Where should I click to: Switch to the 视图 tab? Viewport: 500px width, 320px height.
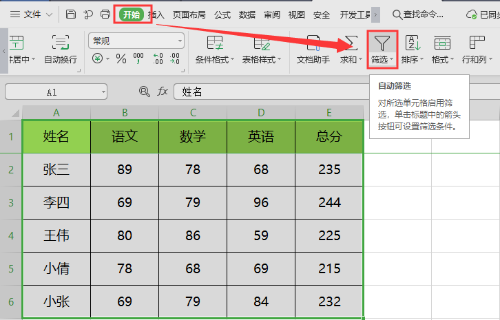tap(297, 14)
